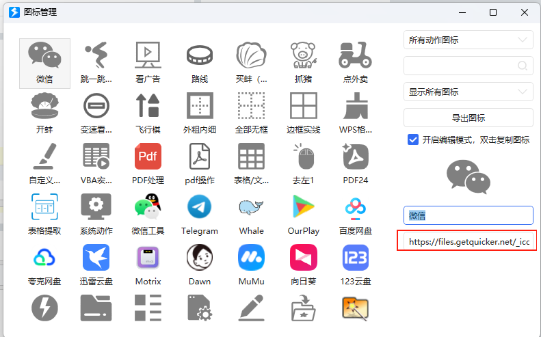Choose the magic wand image icon
541x337 pixels.
(356, 309)
